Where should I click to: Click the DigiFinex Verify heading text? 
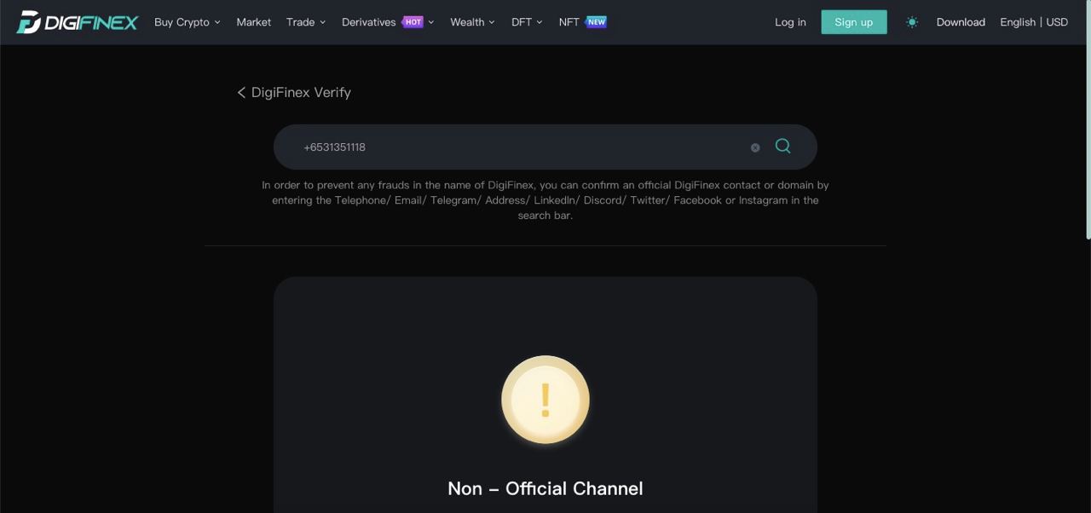point(301,92)
